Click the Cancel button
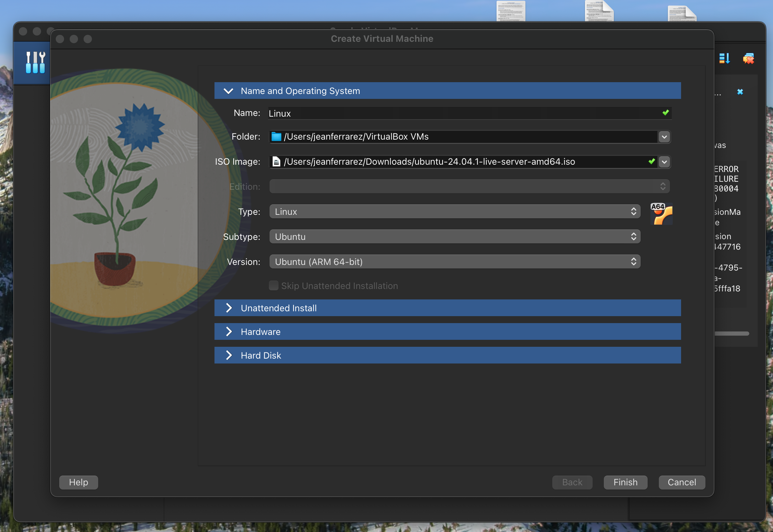 click(x=682, y=483)
